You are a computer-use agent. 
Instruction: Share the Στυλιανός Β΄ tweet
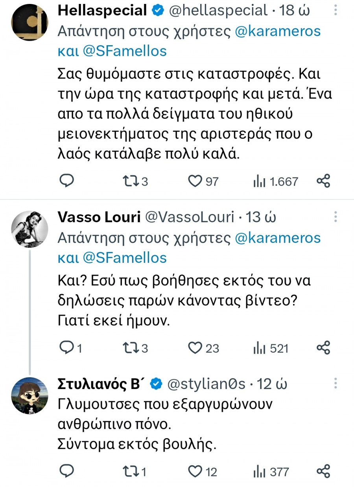[323, 471]
